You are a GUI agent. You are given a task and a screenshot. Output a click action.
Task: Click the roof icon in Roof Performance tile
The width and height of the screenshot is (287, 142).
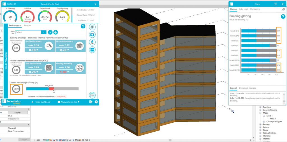[49, 46]
